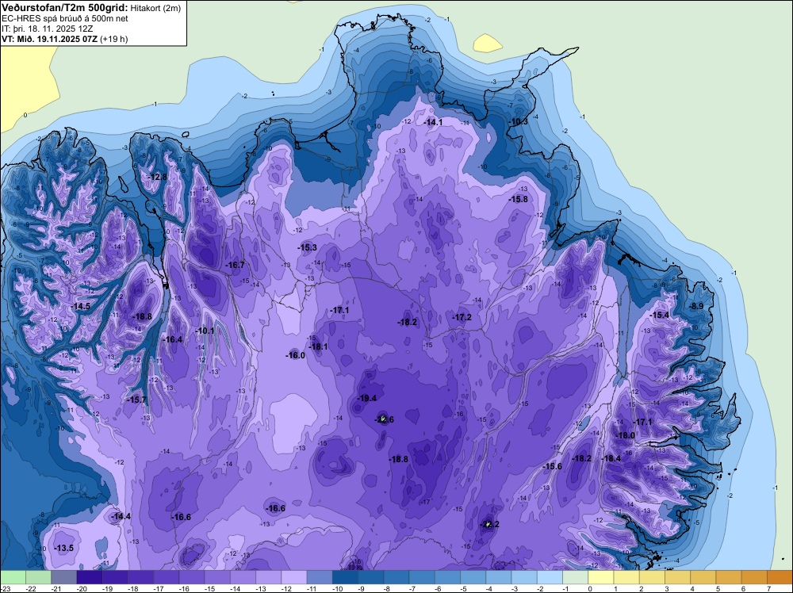Click the -22.2 temperature label
Image resolution: width=793 pixels, height=593 pixels.
coord(489,524)
